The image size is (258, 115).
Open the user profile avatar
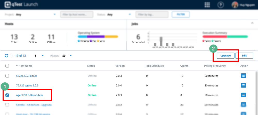coord(235,5)
